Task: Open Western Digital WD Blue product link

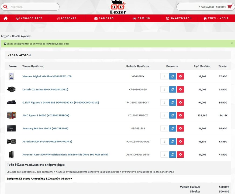Action: coord(47,77)
